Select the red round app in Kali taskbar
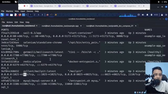168x94 pixels. pos(47,15)
